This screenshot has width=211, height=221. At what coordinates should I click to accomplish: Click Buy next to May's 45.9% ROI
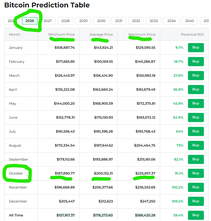pyautogui.click(x=196, y=103)
